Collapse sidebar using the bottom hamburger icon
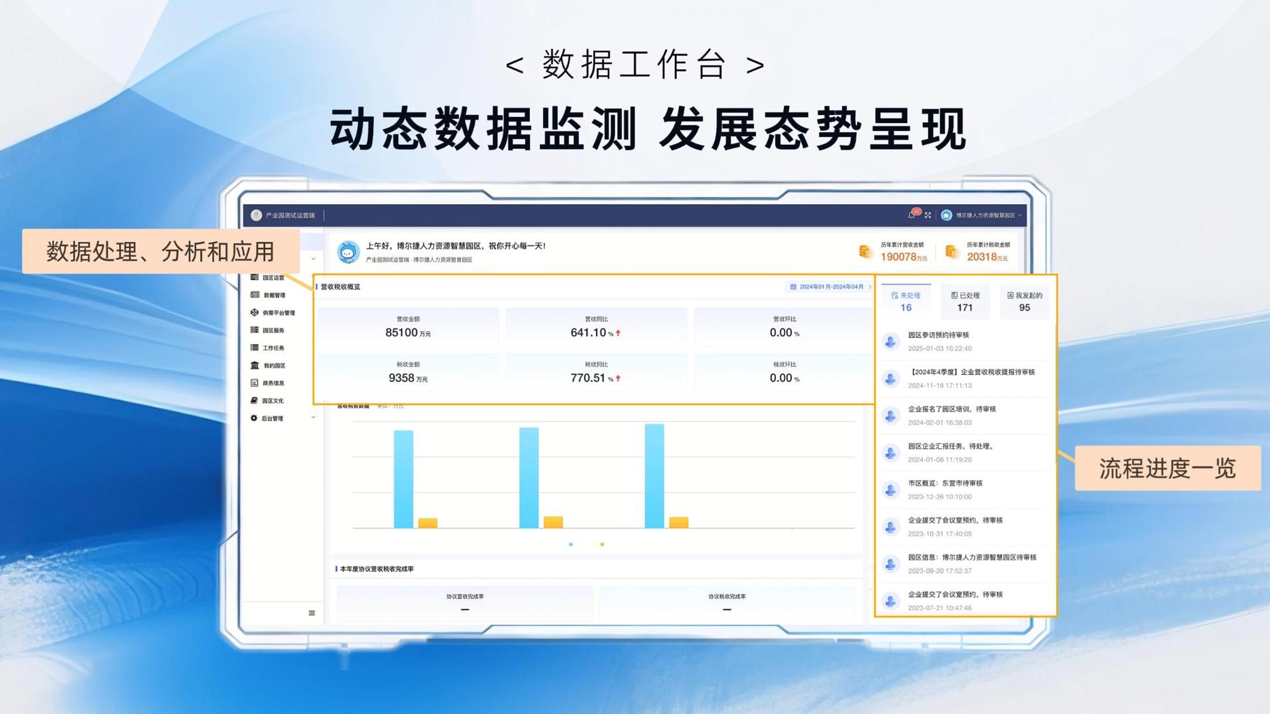 point(312,613)
